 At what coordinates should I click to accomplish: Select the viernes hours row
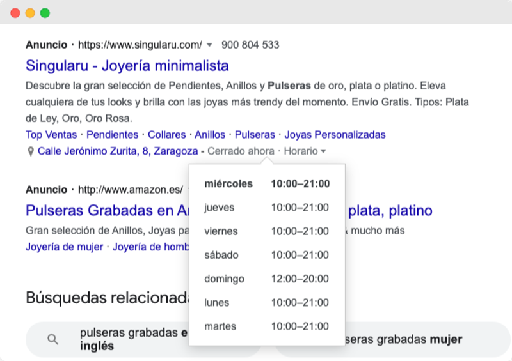pos(267,231)
